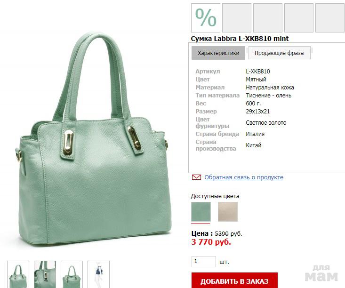The image size is (345, 288).
Task: Open the Характеристики tab
Action: (x=218, y=53)
